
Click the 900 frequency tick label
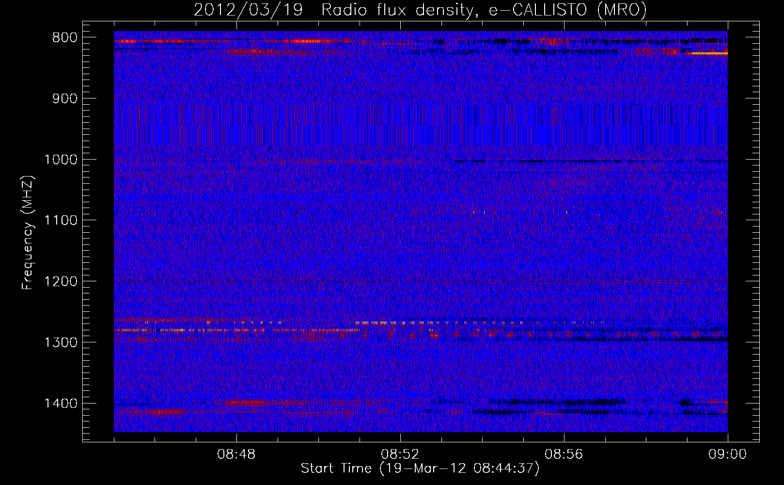(65, 98)
